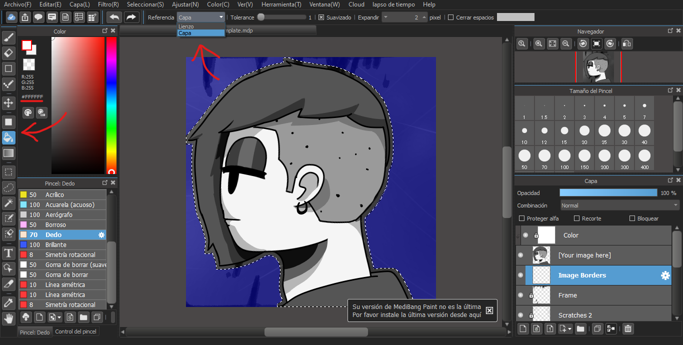Select the Eraser tool in left toolbar
This screenshot has height=345, width=683.
8,52
